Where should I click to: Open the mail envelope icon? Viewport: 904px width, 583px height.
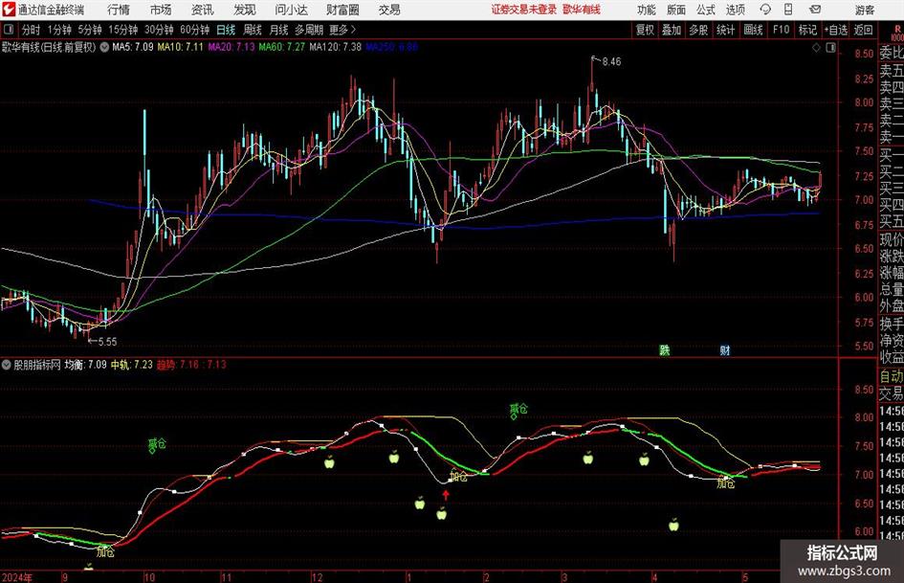(815, 10)
